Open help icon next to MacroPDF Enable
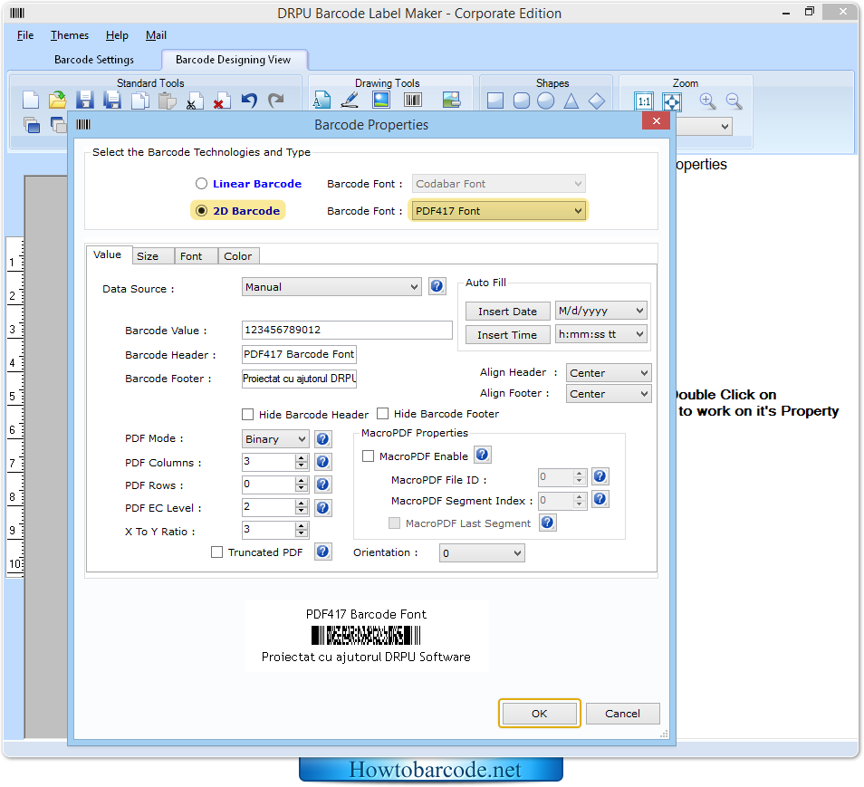864x787 pixels. 482,455
